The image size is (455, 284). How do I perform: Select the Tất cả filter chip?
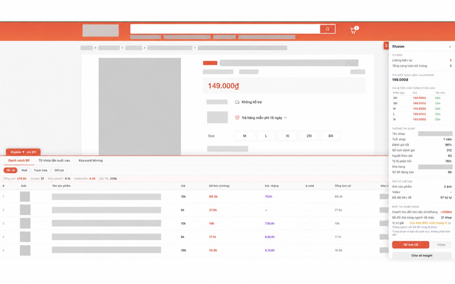click(11, 170)
